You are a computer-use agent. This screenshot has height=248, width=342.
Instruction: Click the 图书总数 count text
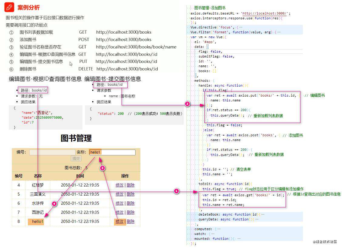[76, 167]
